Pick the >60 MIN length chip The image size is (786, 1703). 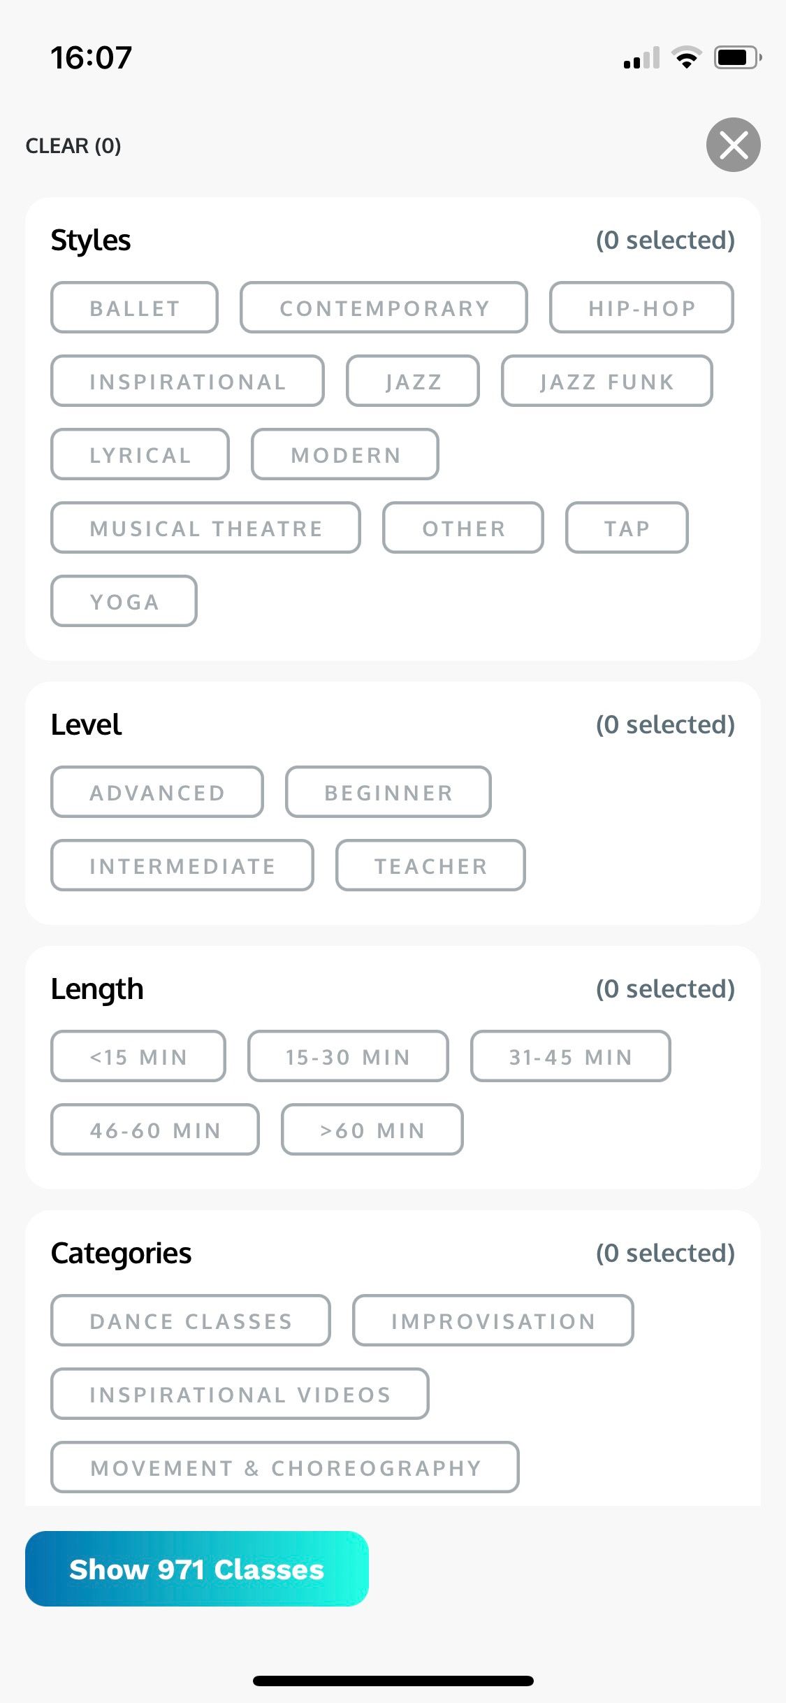(372, 1130)
